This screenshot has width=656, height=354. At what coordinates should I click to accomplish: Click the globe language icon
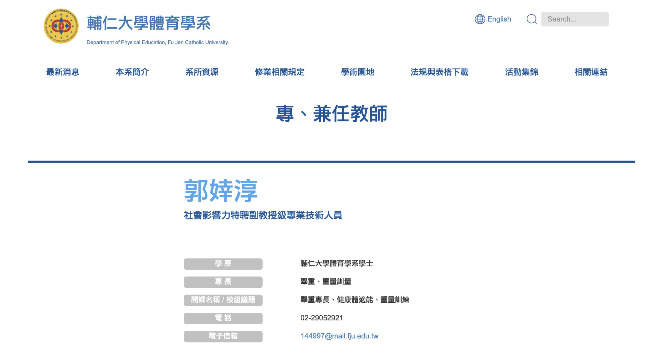pos(480,19)
